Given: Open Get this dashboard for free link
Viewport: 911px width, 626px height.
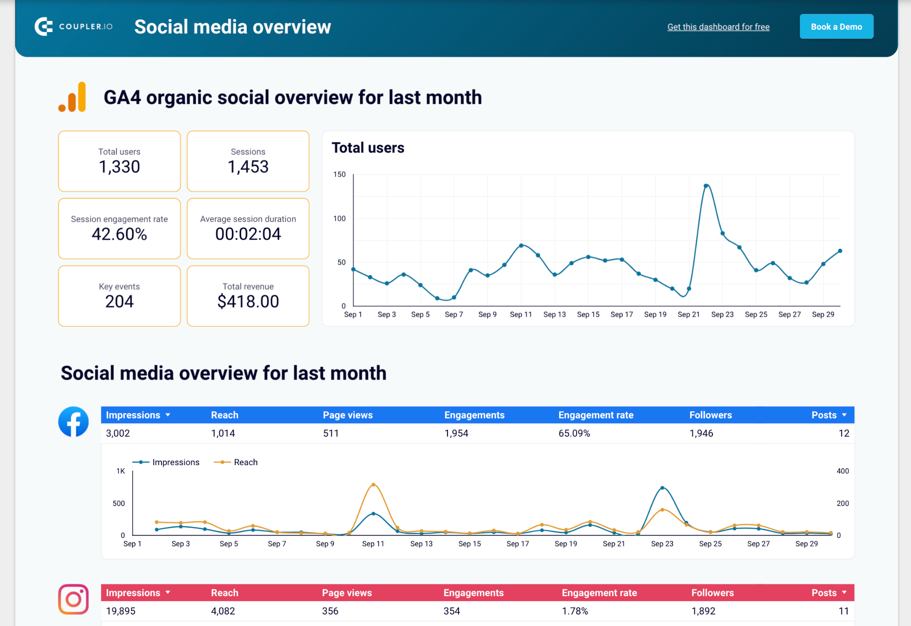Looking at the screenshot, I should (x=718, y=27).
